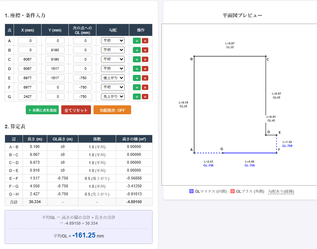The image size is (317, 249).
Task: Toggle the 勾配表示: OFF button
Action: pyautogui.click(x=112, y=110)
